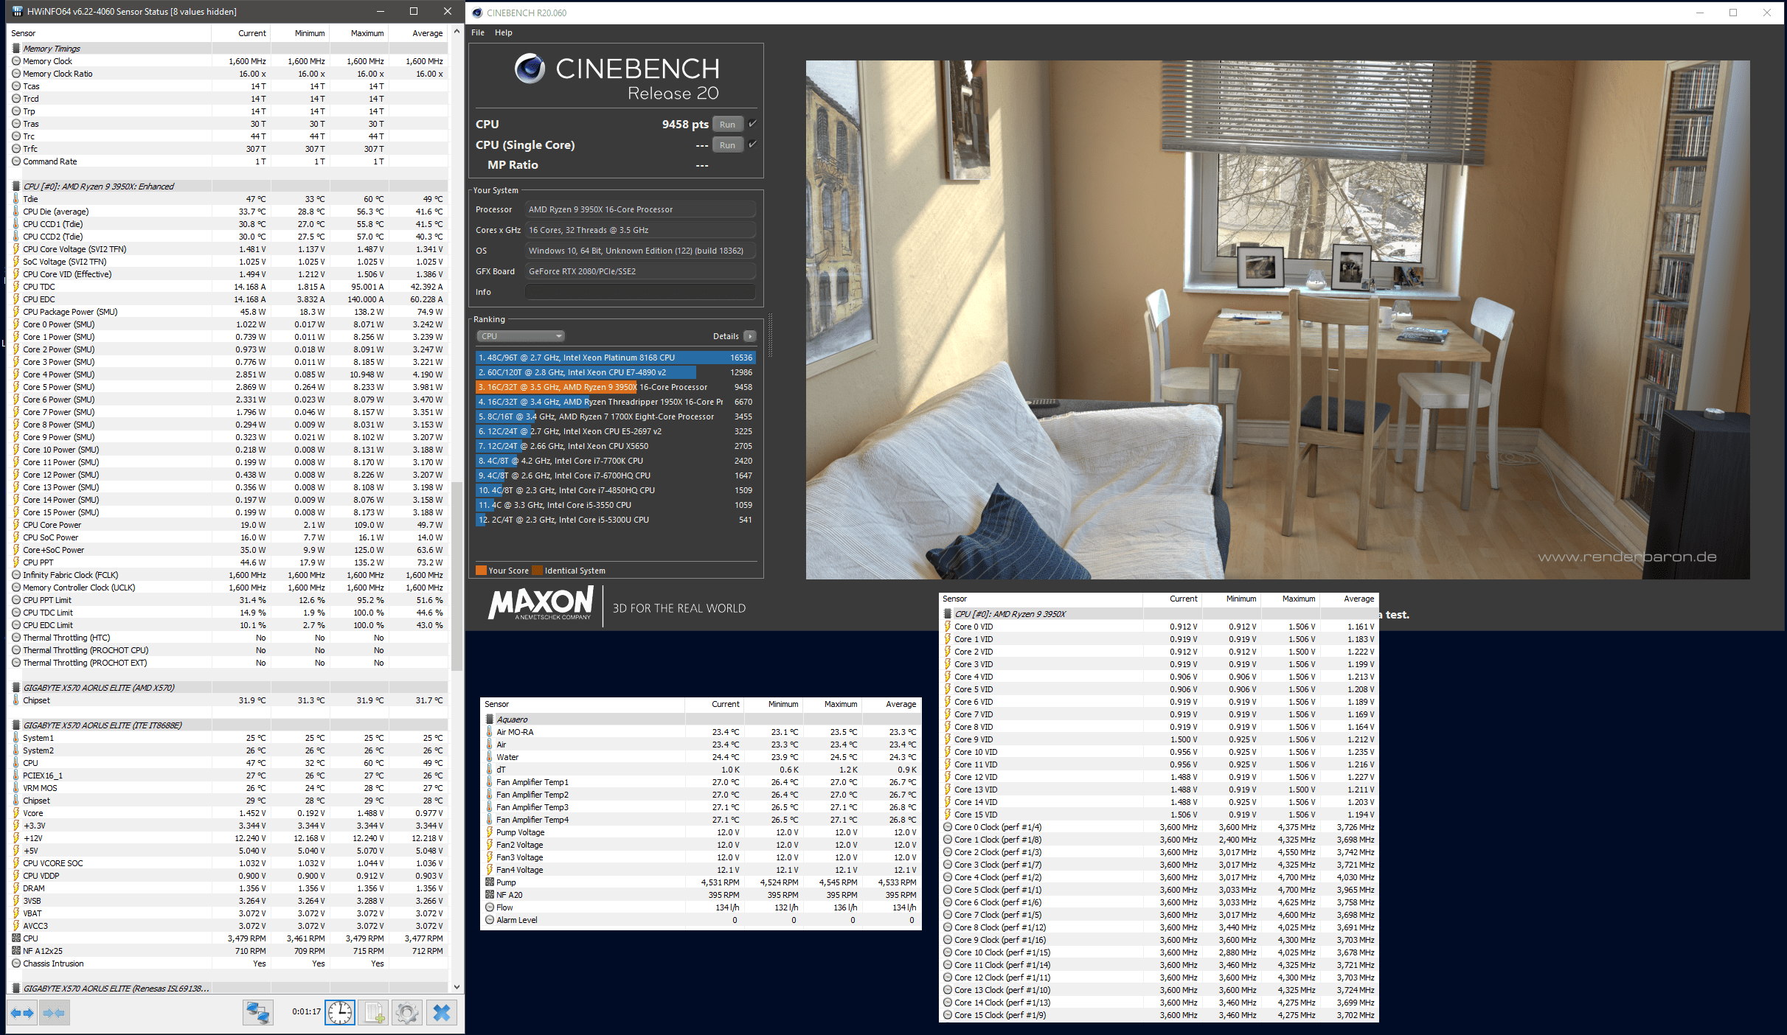Viewport: 1787px width, 1035px height.
Task: Select ranking row 48C/96T Intel Xeon Platinum 8168
Action: click(616, 358)
